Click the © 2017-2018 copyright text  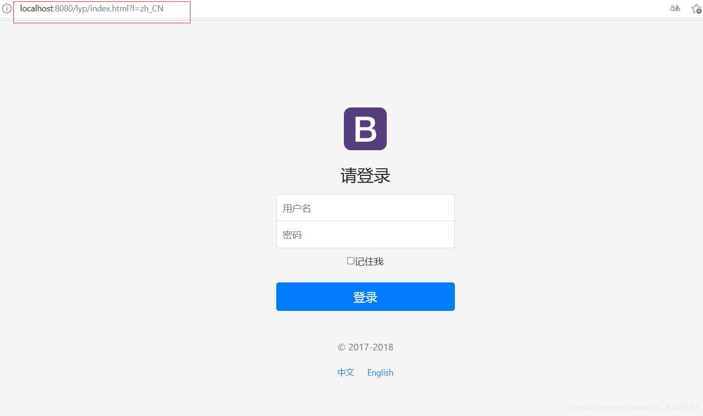365,347
